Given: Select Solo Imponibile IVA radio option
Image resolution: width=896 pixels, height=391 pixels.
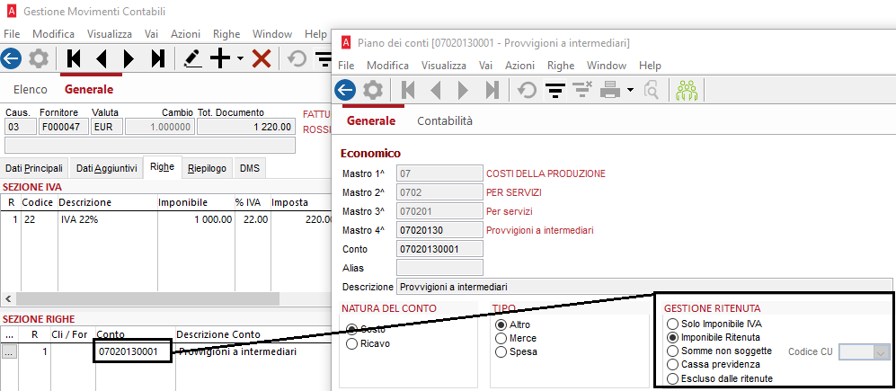Looking at the screenshot, I should pyautogui.click(x=672, y=324).
